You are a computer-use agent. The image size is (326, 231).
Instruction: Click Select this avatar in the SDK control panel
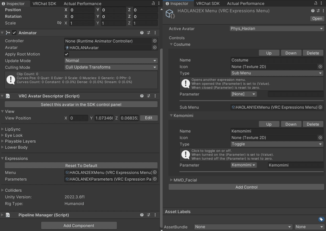(x=81, y=105)
